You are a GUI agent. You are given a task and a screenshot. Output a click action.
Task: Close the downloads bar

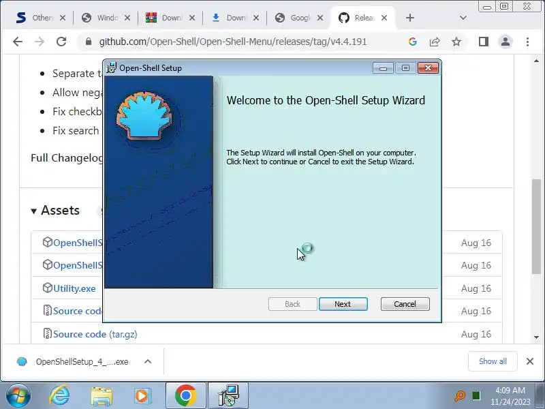pos(530,361)
